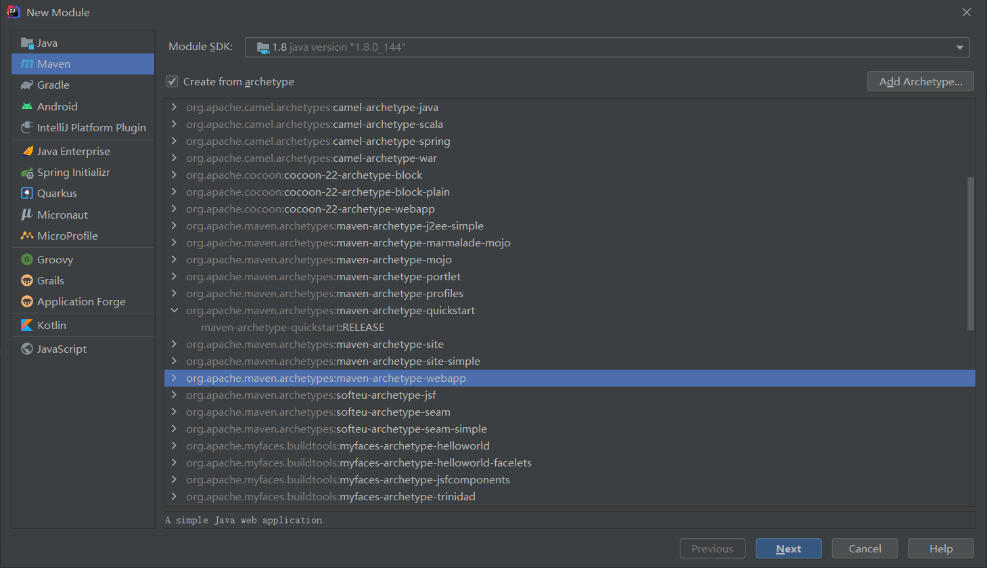Pick JavaScript module type label

[x=62, y=349]
